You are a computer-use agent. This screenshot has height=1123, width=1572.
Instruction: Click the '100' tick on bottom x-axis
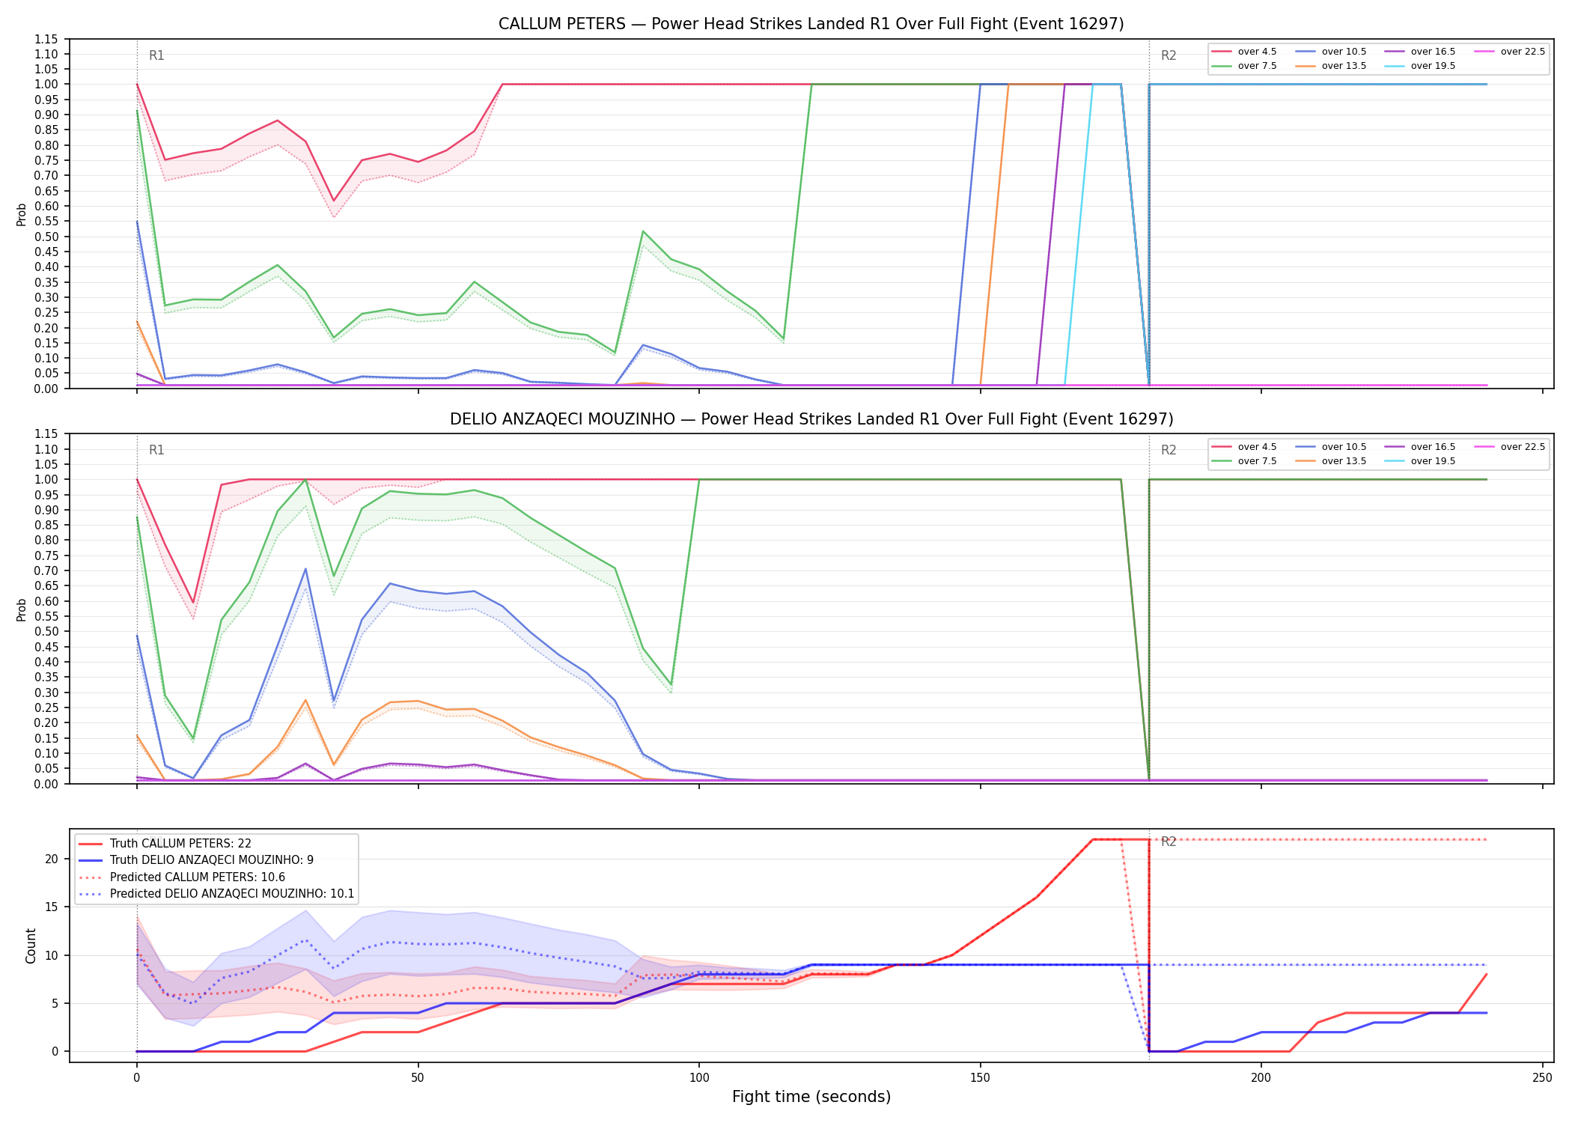(x=699, y=1078)
